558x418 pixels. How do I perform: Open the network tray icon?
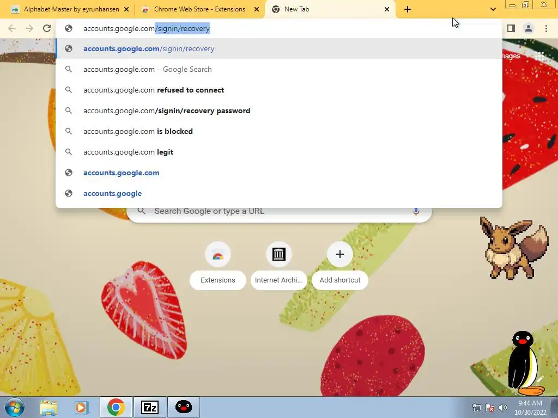click(476, 408)
